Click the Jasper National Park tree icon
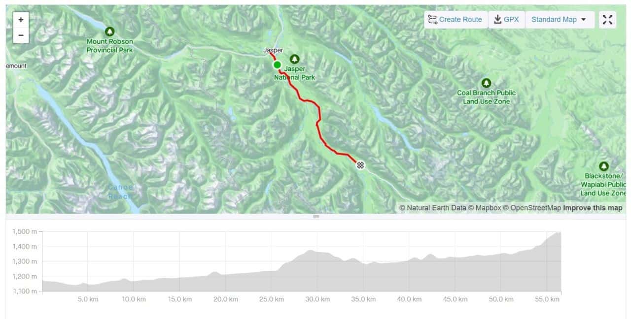631x319 pixels. tap(295, 59)
